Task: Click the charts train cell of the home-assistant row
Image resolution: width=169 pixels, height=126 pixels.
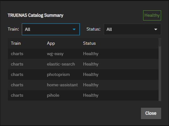Action: 17,85
